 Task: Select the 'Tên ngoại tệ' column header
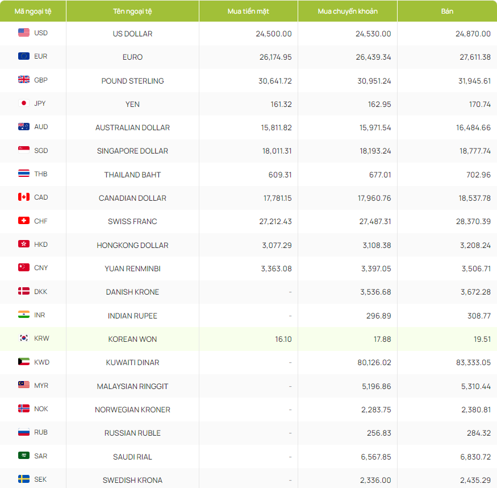coord(132,11)
